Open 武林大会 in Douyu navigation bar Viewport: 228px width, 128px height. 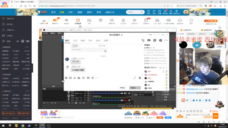coord(110,12)
